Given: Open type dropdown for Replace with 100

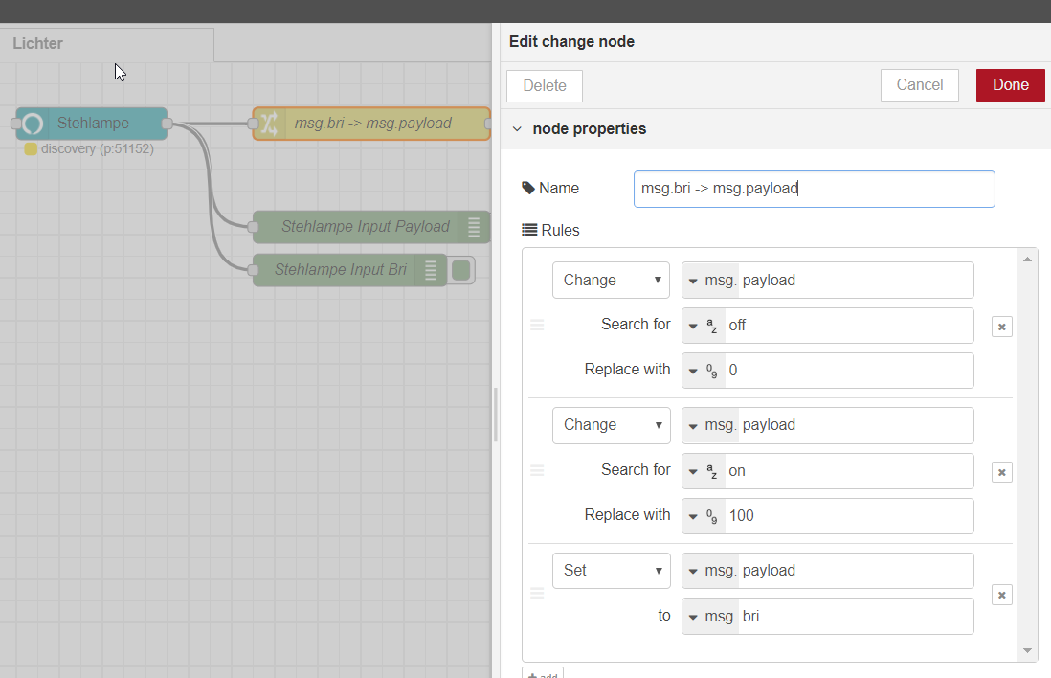Looking at the screenshot, I should pos(693,516).
